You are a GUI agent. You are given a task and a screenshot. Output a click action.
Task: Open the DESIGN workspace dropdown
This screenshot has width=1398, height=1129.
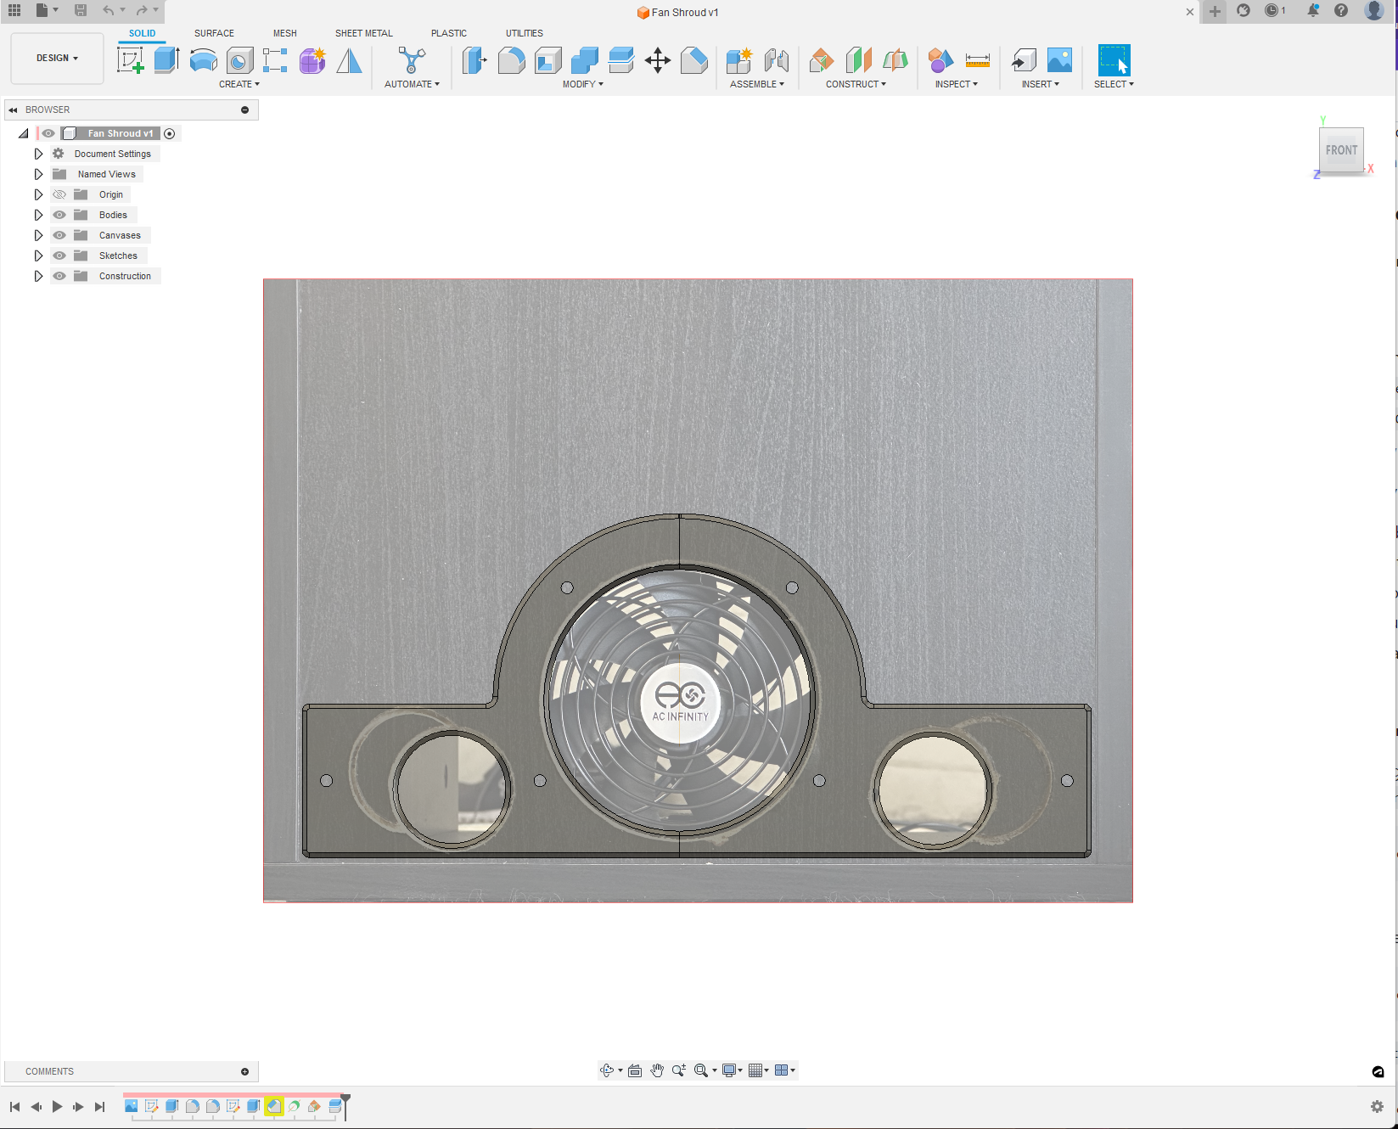coord(57,58)
